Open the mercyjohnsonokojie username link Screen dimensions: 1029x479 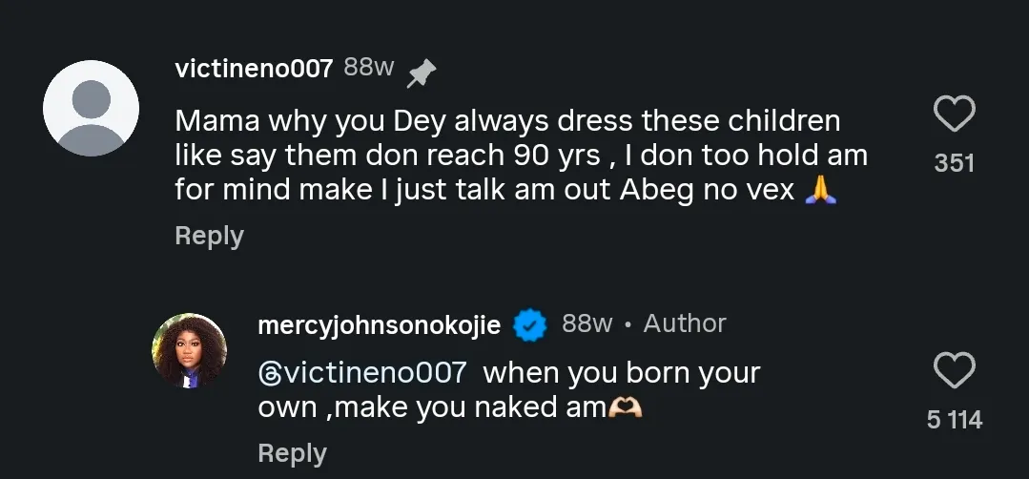click(x=379, y=325)
